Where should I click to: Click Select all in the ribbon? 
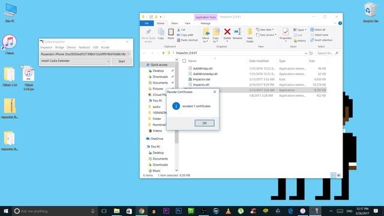coord(317,29)
